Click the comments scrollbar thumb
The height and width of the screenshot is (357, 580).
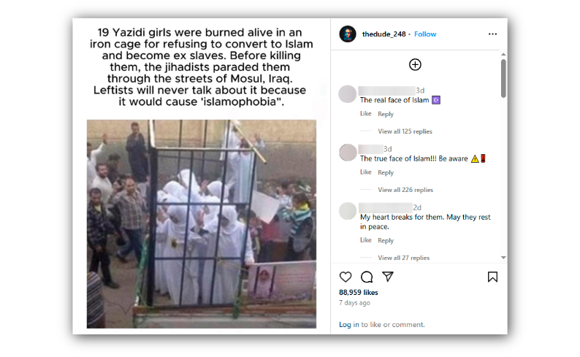[503, 78]
